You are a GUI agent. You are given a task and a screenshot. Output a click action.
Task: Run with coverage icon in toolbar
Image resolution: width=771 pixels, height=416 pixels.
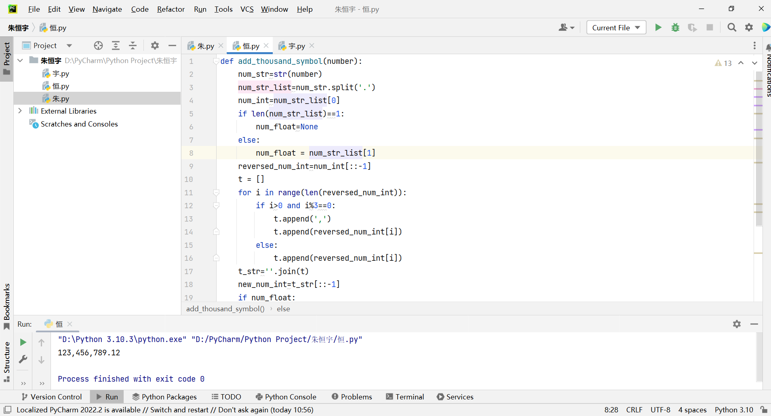[692, 27]
